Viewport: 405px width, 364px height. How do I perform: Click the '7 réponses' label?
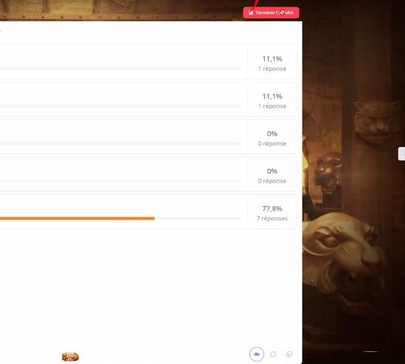click(x=272, y=218)
